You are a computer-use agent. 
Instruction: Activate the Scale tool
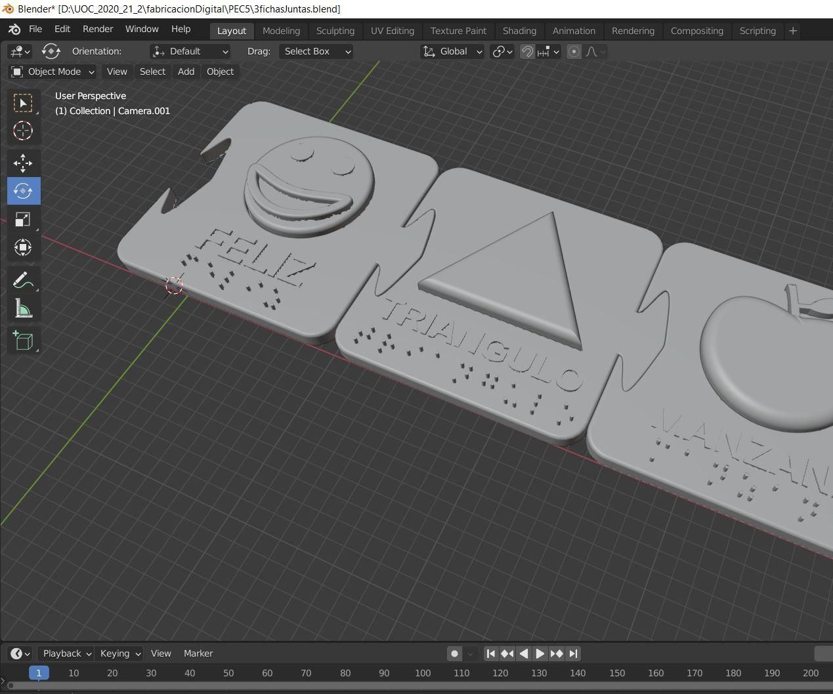tap(23, 219)
